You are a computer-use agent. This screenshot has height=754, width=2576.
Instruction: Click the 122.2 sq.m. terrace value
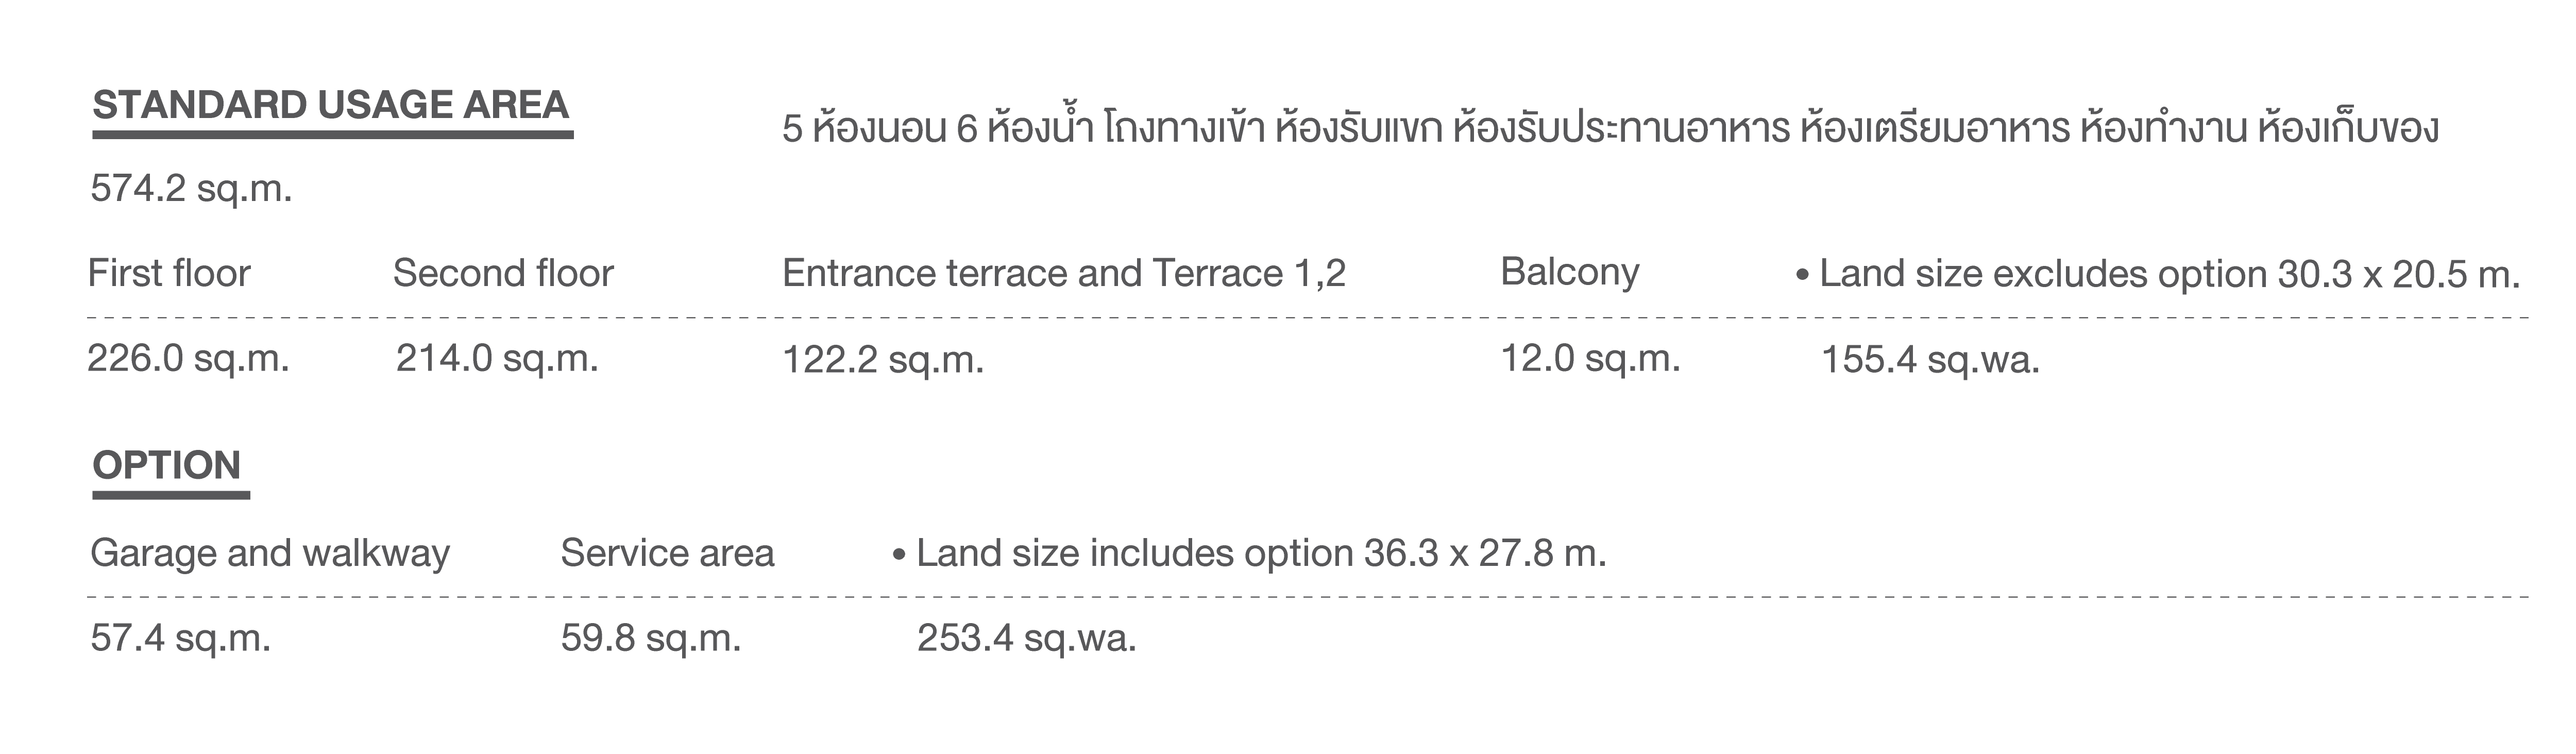tap(883, 359)
